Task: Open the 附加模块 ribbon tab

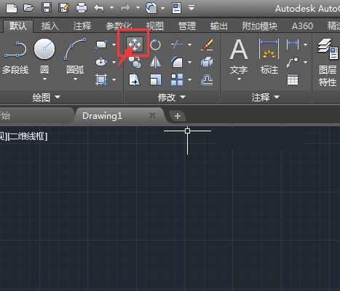Action: tap(260, 26)
